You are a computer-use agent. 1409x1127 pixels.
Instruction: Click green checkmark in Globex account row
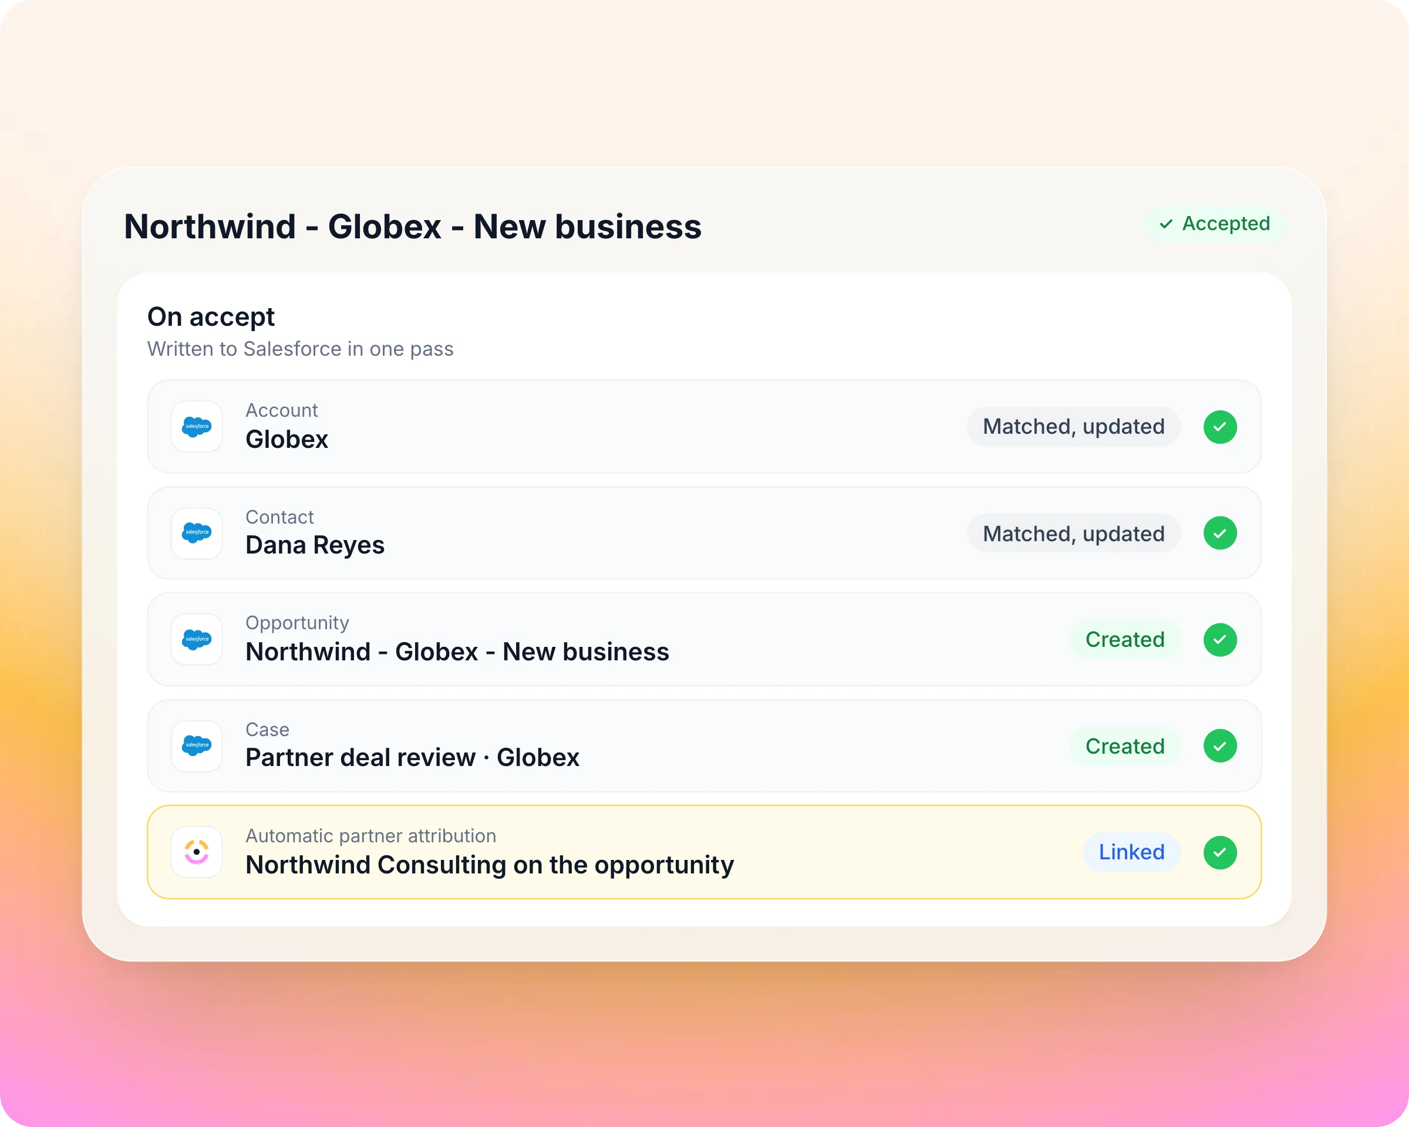[1220, 427]
